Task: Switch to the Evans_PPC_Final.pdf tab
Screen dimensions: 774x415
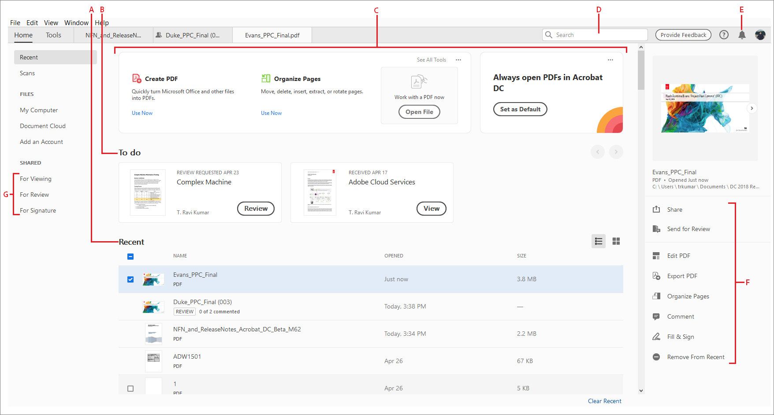Action: point(272,35)
